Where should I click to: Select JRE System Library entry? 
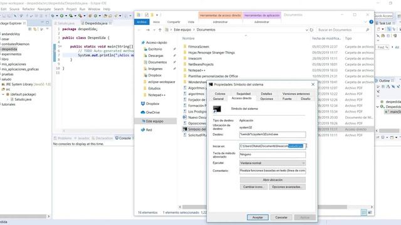[x=26, y=84]
